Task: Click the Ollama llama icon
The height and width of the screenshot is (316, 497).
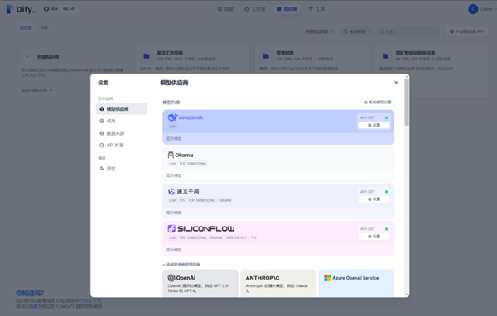Action: pyautogui.click(x=171, y=155)
